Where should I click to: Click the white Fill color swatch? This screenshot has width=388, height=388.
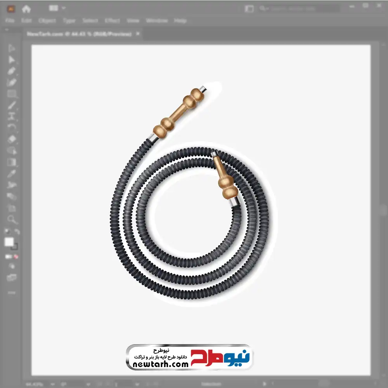point(9,242)
